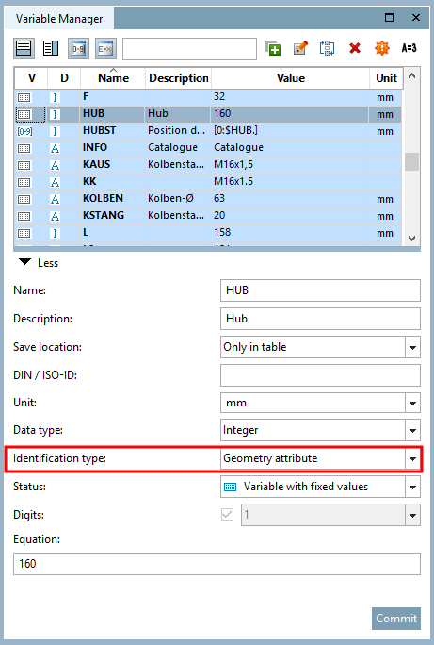This screenshot has height=645, width=434.
Task: Toggle the value range [0-9] filter icon
Action: pyautogui.click(x=78, y=48)
